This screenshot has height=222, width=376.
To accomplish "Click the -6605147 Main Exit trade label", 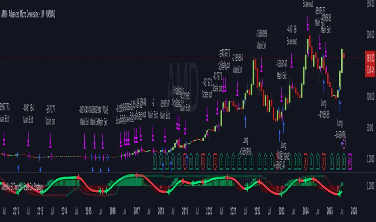I will click(x=282, y=70).
